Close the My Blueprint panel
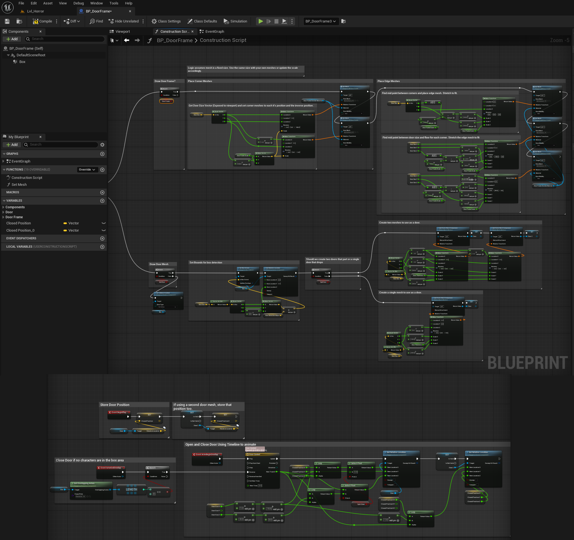This screenshot has width=574, height=540. tap(40, 137)
